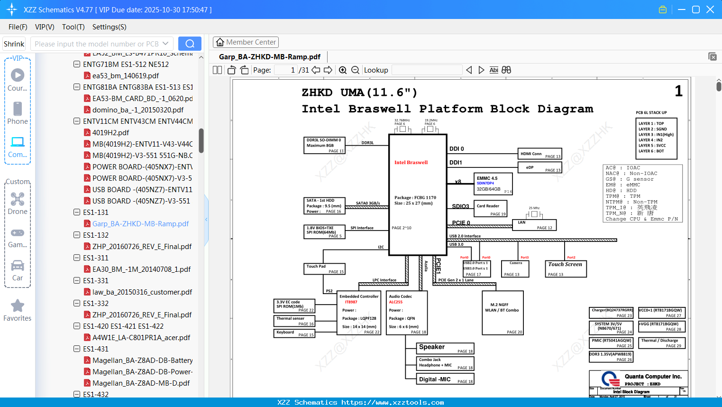
Task: Collapse the ES1-331 tree node
Action: coord(77,280)
